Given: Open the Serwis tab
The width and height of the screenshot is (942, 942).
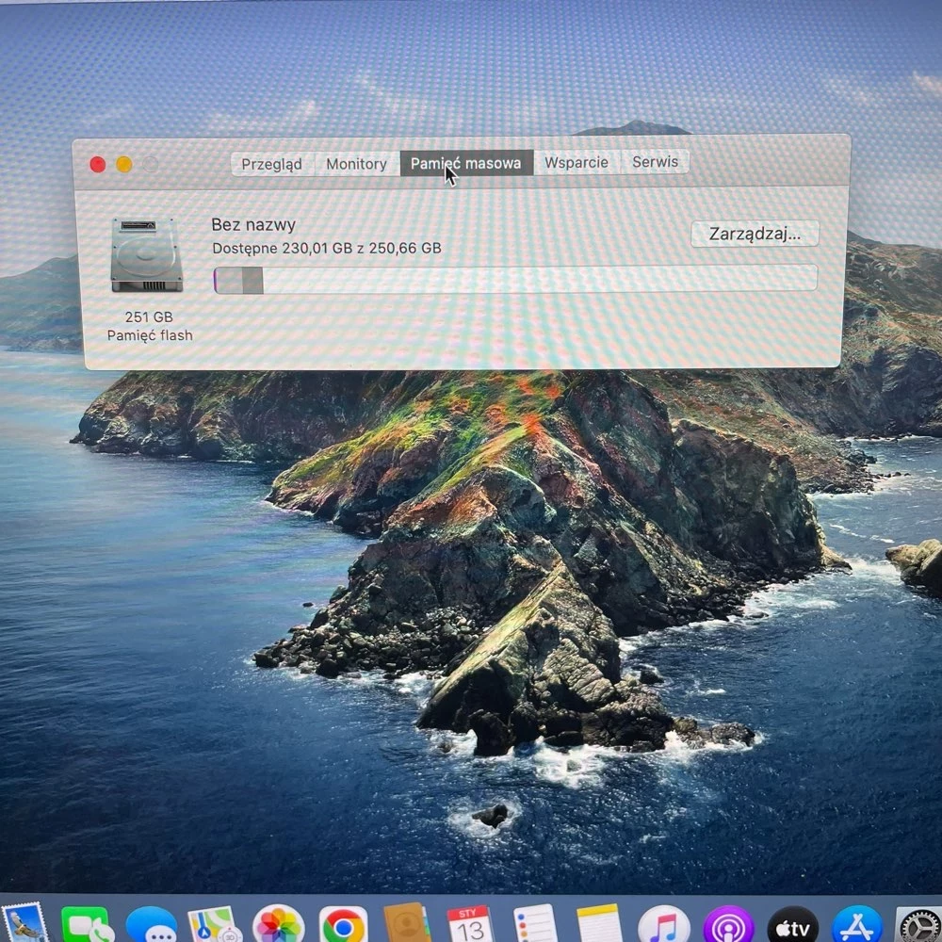Looking at the screenshot, I should [655, 162].
